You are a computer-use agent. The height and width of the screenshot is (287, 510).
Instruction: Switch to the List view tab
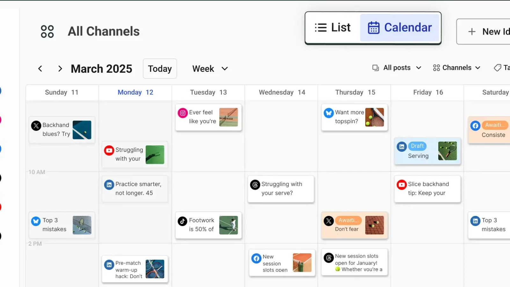click(332, 28)
